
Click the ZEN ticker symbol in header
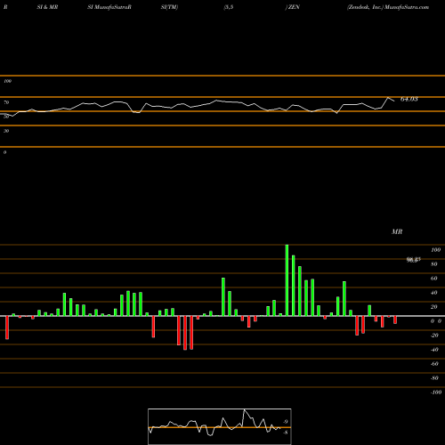(x=294, y=7)
